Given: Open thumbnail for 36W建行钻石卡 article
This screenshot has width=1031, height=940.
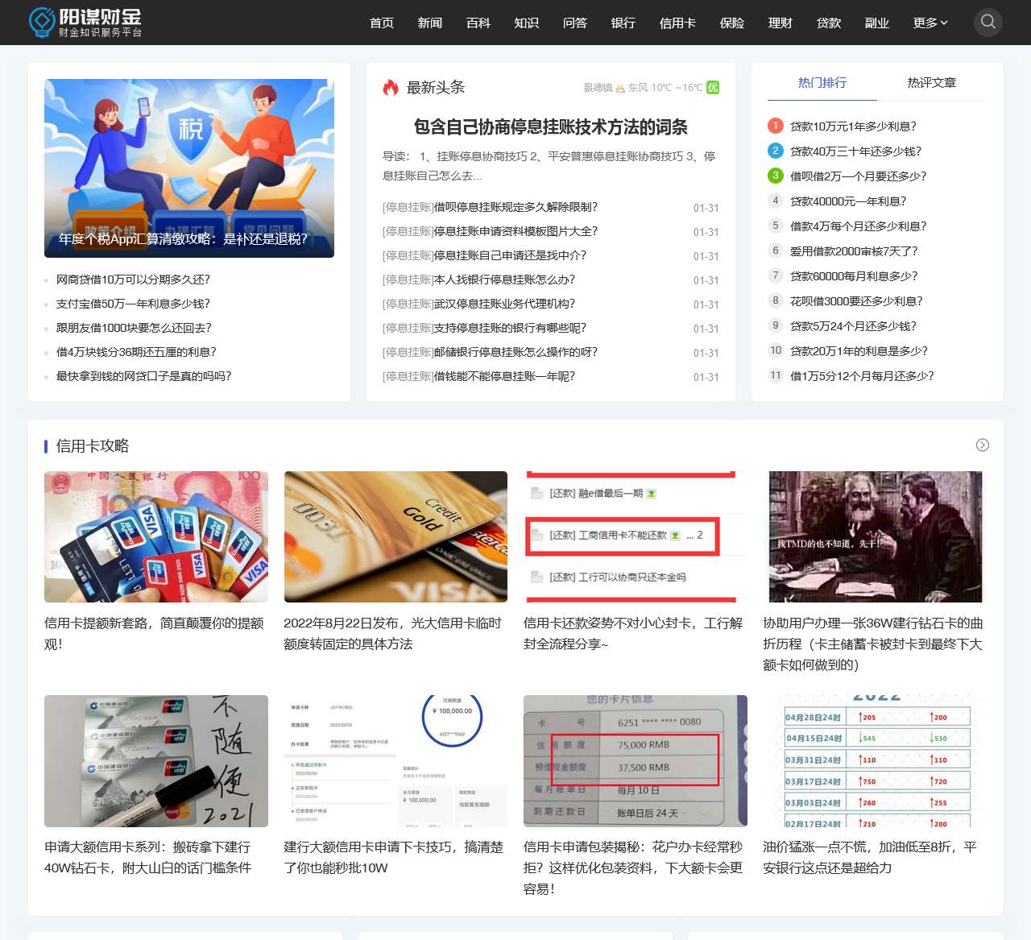Looking at the screenshot, I should (875, 536).
